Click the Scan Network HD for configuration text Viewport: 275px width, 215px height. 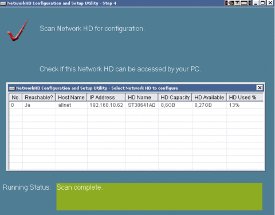pos(92,29)
